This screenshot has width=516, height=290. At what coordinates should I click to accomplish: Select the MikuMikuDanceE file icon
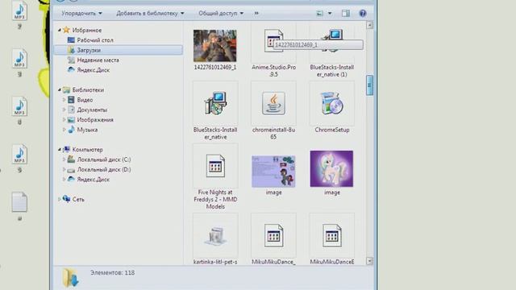[331, 235]
